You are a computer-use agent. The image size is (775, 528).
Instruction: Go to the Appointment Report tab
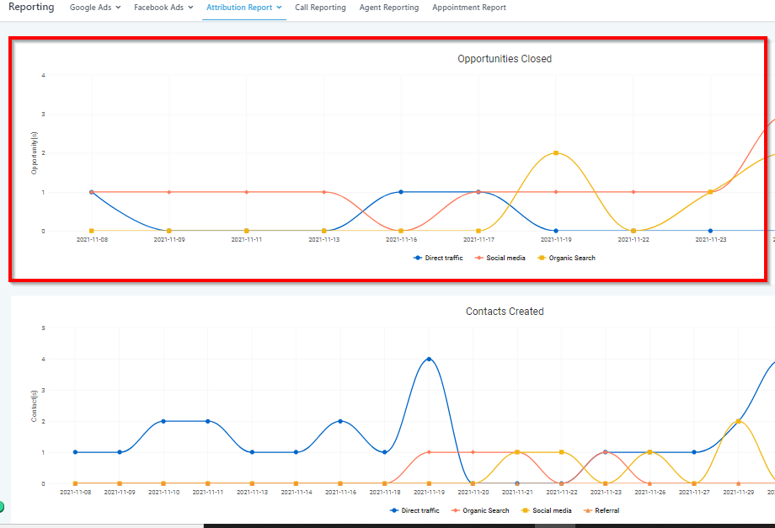469,8
